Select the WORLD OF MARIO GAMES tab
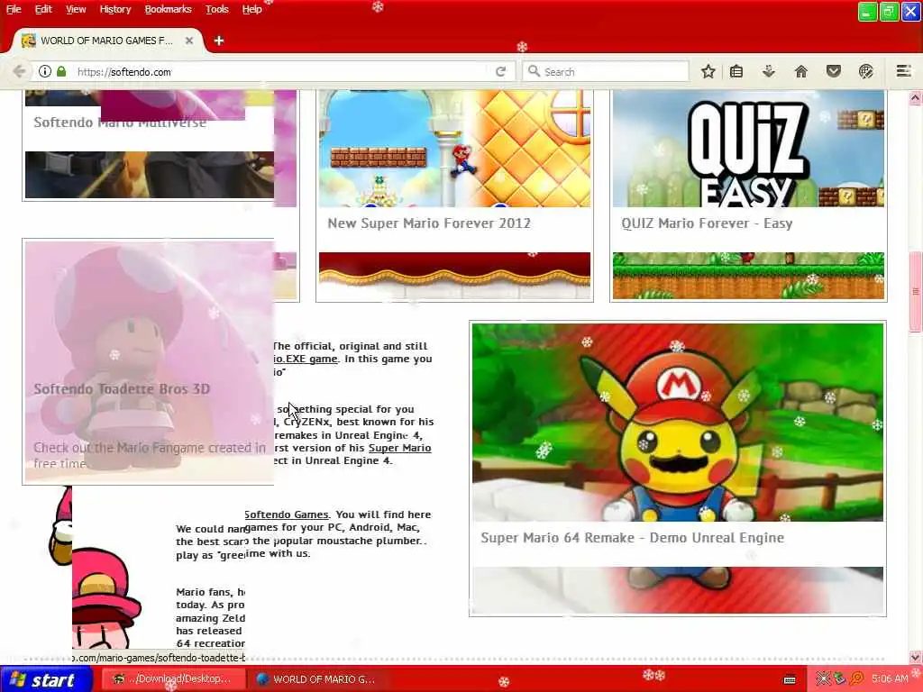923x692 pixels. pyautogui.click(x=107, y=41)
